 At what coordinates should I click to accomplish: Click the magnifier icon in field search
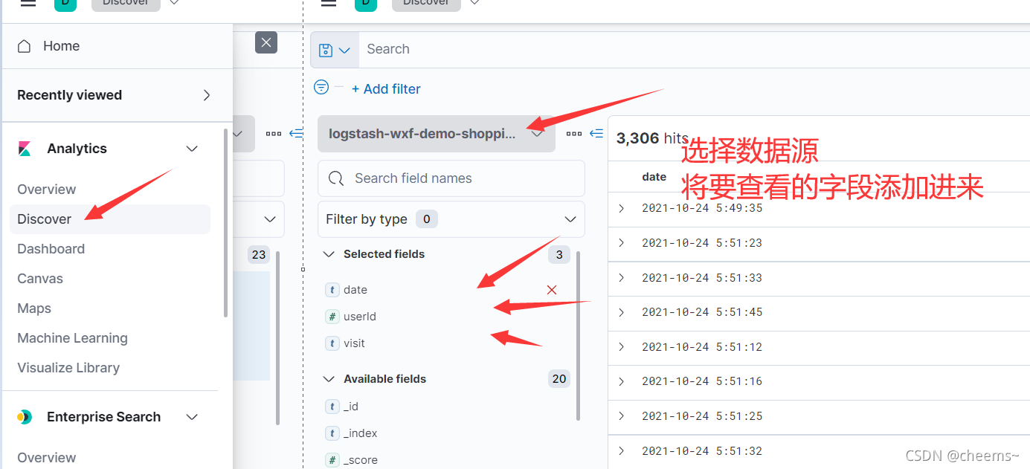(x=336, y=178)
